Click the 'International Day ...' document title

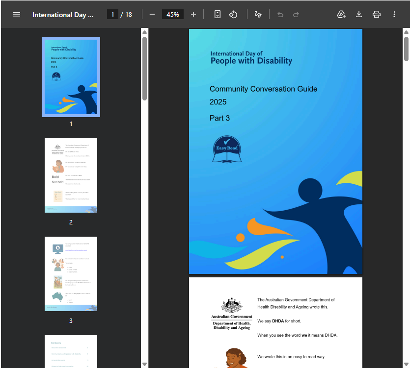tap(63, 15)
